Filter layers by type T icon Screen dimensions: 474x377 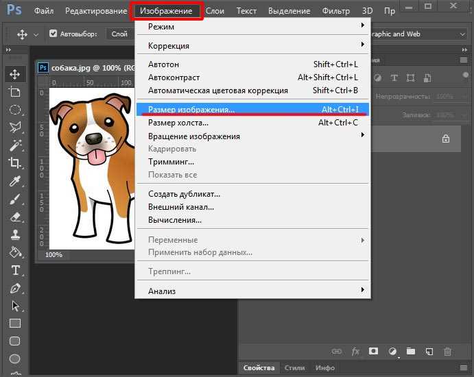coord(394,78)
